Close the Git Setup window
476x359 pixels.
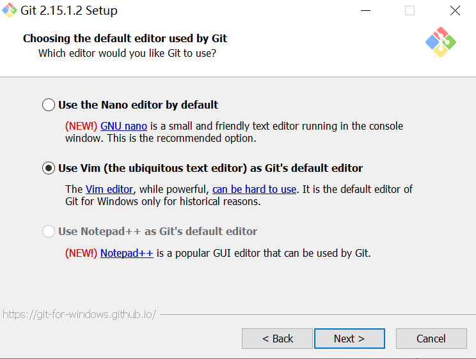pyautogui.click(x=455, y=11)
